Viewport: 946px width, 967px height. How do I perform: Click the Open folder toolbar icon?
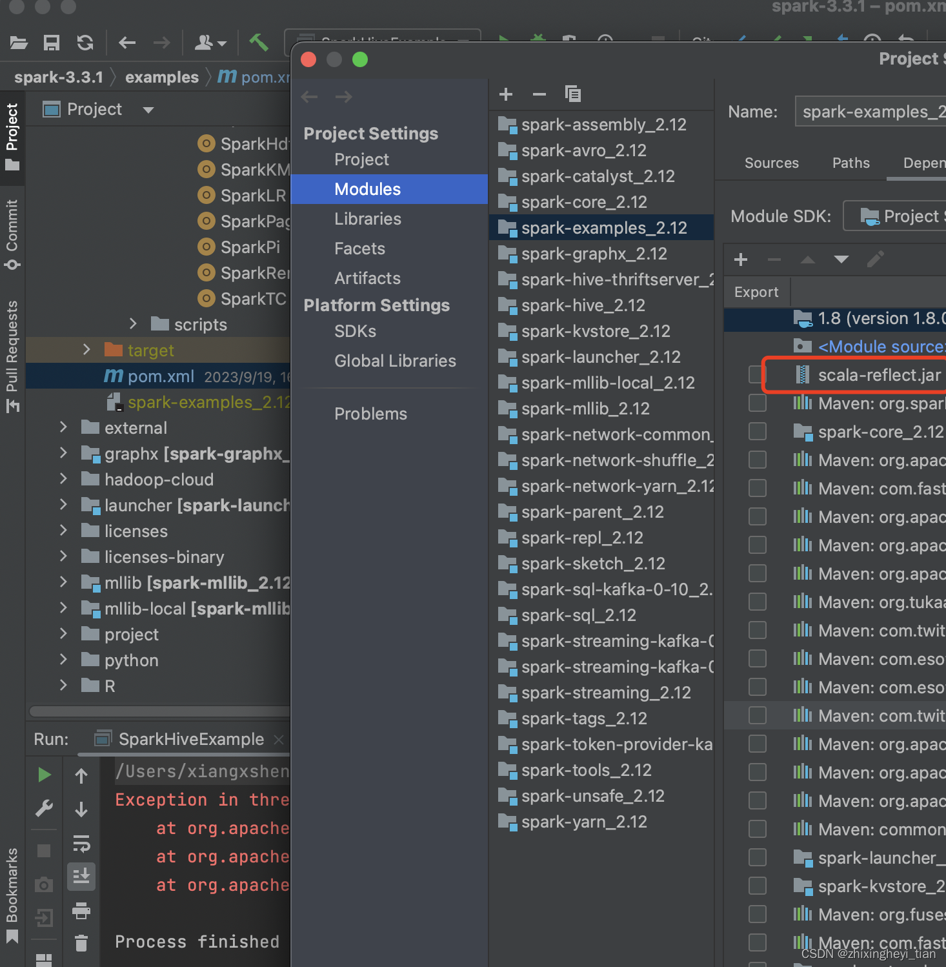[19, 43]
